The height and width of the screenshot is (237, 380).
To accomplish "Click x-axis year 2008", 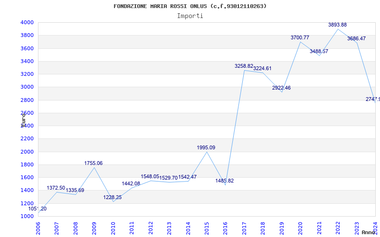I will [76, 228].
